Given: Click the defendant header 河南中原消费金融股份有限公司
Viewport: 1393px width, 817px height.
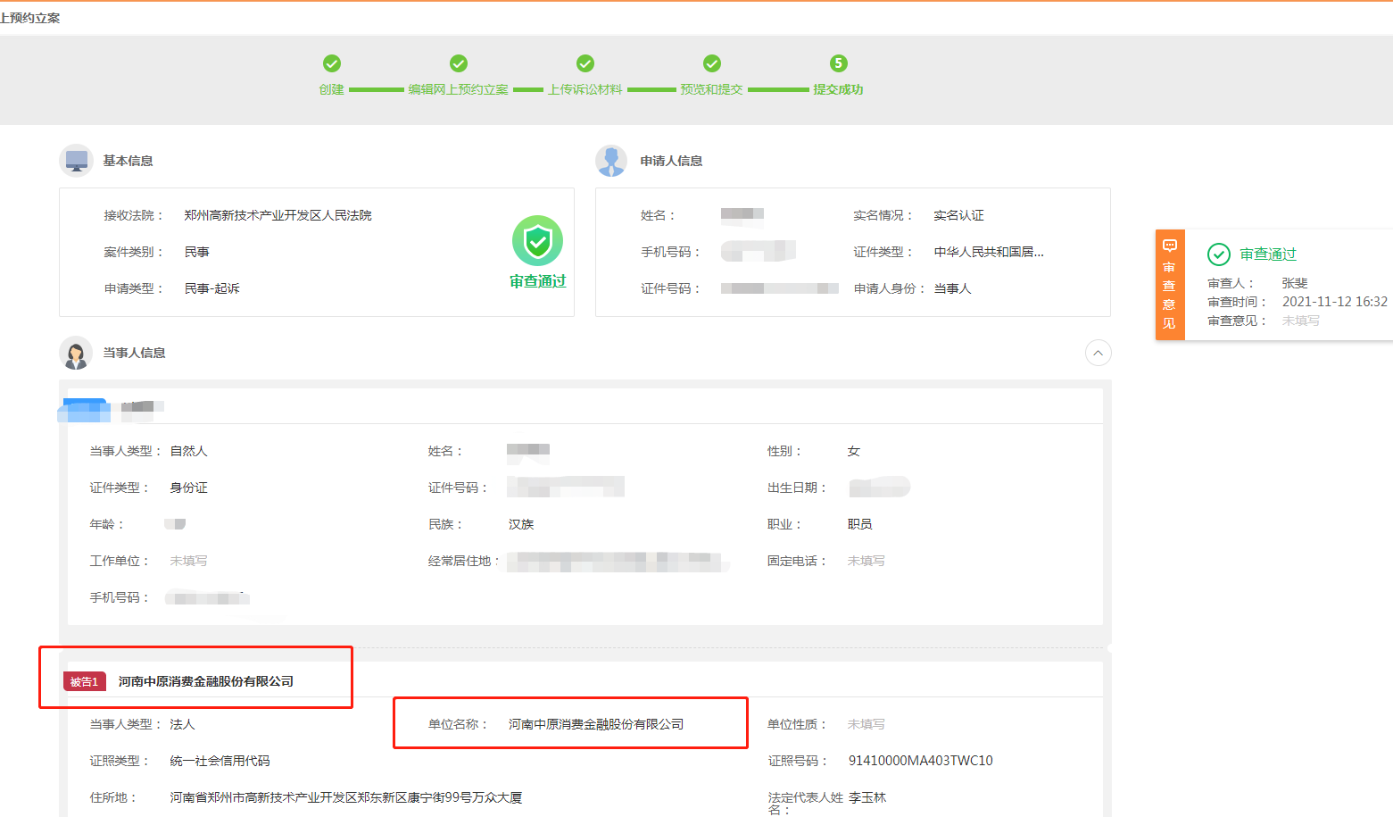Looking at the screenshot, I should (x=206, y=681).
